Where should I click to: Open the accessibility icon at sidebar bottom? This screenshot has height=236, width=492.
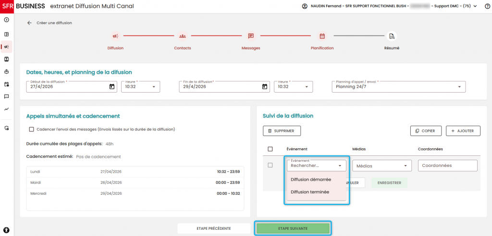(7, 229)
